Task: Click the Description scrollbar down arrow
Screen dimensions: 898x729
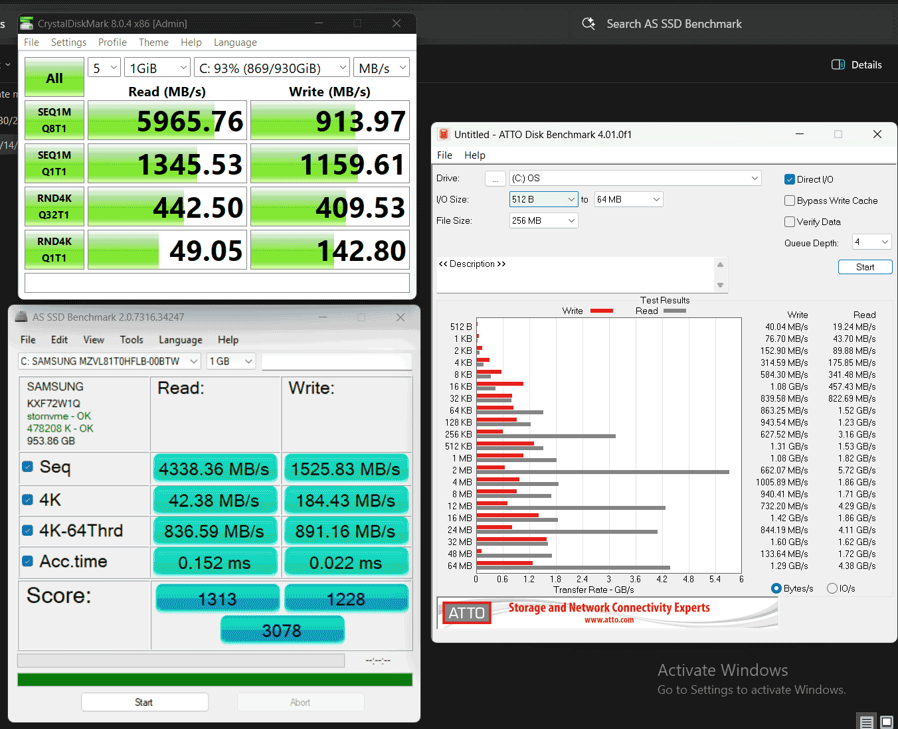Action: [x=721, y=285]
